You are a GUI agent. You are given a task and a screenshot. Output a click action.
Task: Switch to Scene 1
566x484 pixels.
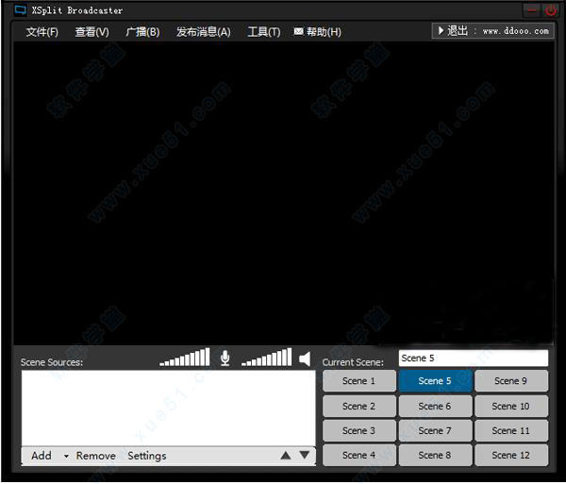click(359, 381)
